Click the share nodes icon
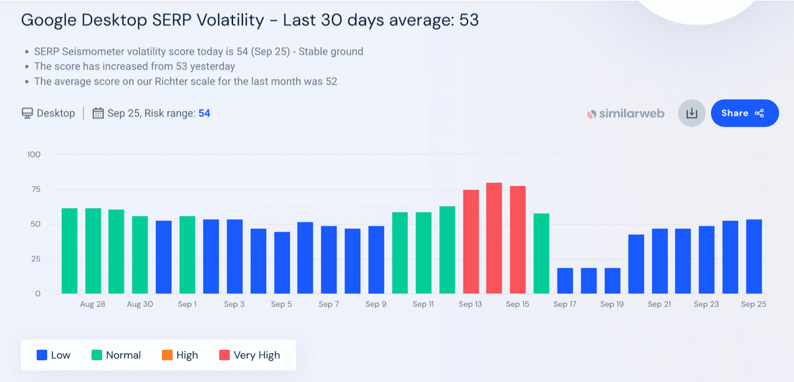Screen dimensions: 794x382 [760, 113]
